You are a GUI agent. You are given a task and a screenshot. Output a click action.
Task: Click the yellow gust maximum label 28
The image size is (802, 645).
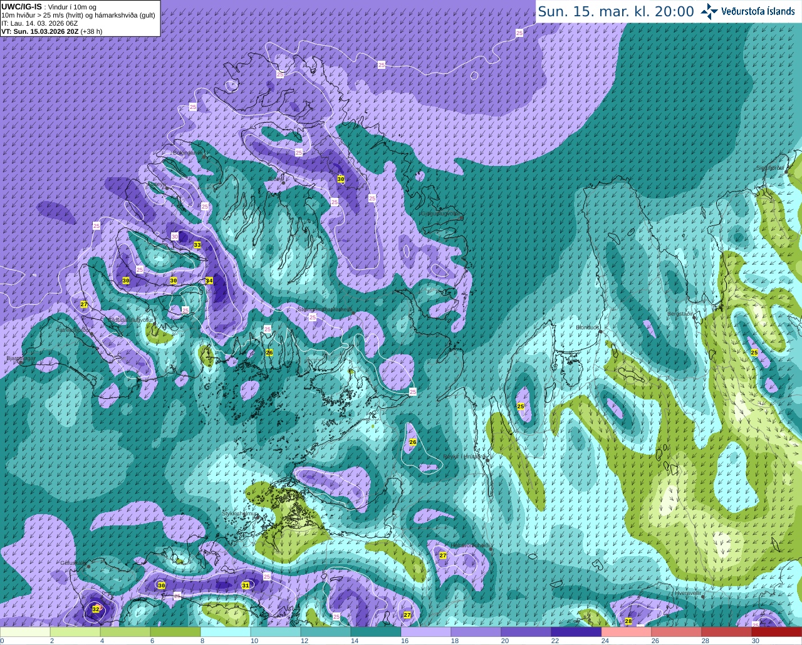(x=628, y=621)
